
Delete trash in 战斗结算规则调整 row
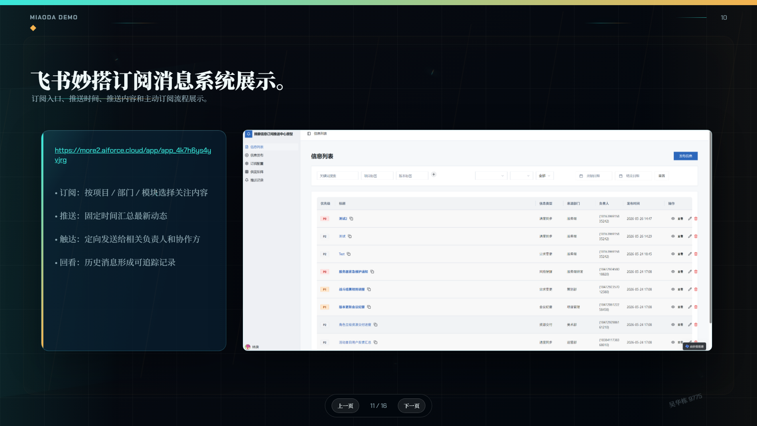click(696, 289)
